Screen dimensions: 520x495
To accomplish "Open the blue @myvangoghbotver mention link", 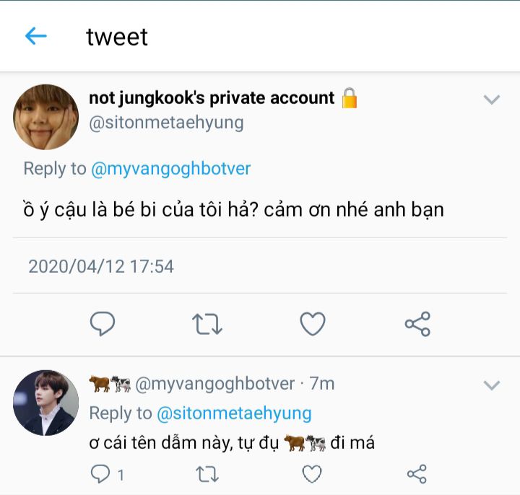I will (171, 169).
